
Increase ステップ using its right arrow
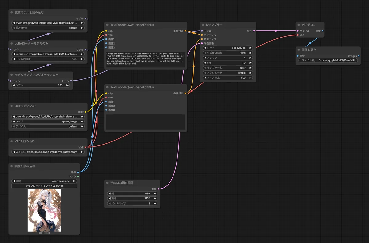(x=251, y=58)
